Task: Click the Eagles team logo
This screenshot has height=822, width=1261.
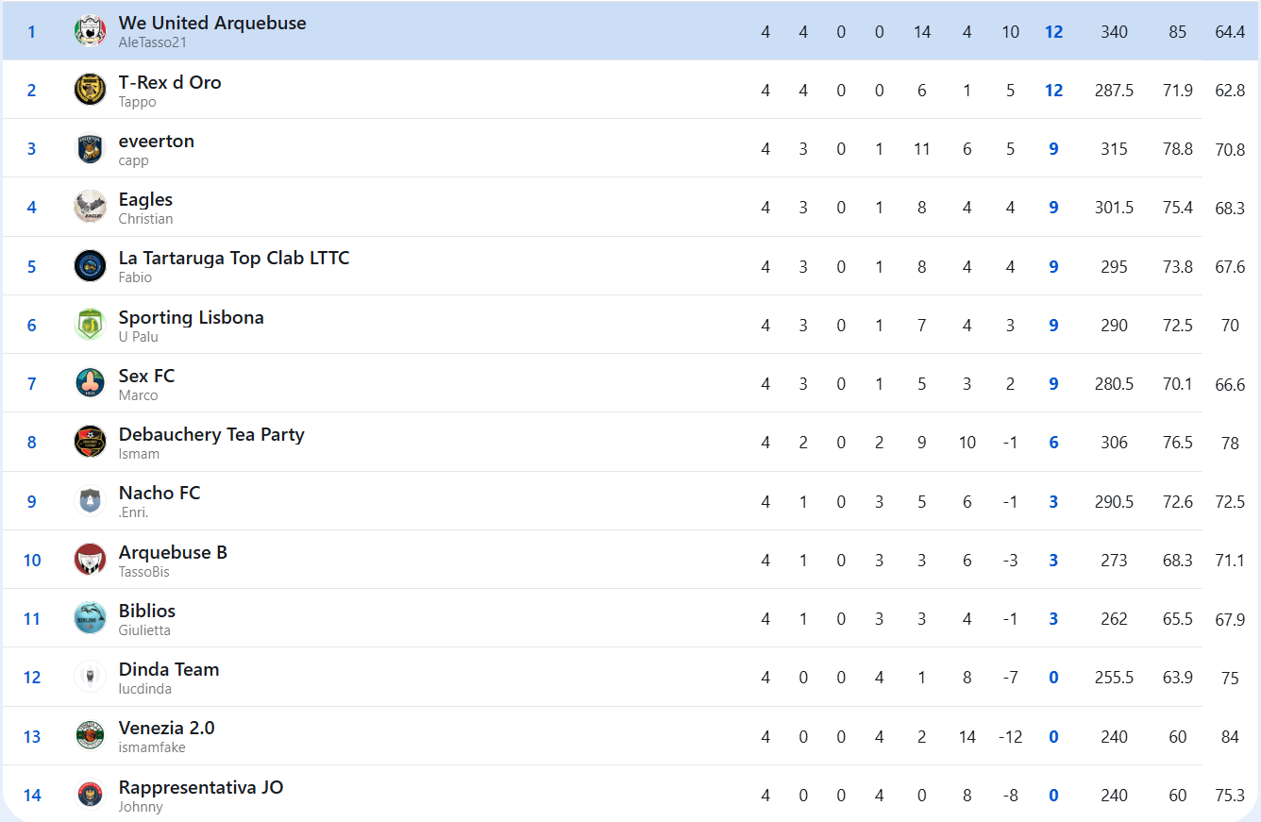Action: coord(91,207)
